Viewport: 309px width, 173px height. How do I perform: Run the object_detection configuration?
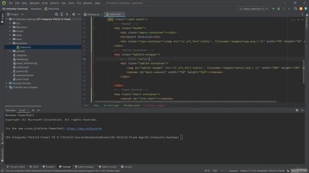point(273,9)
